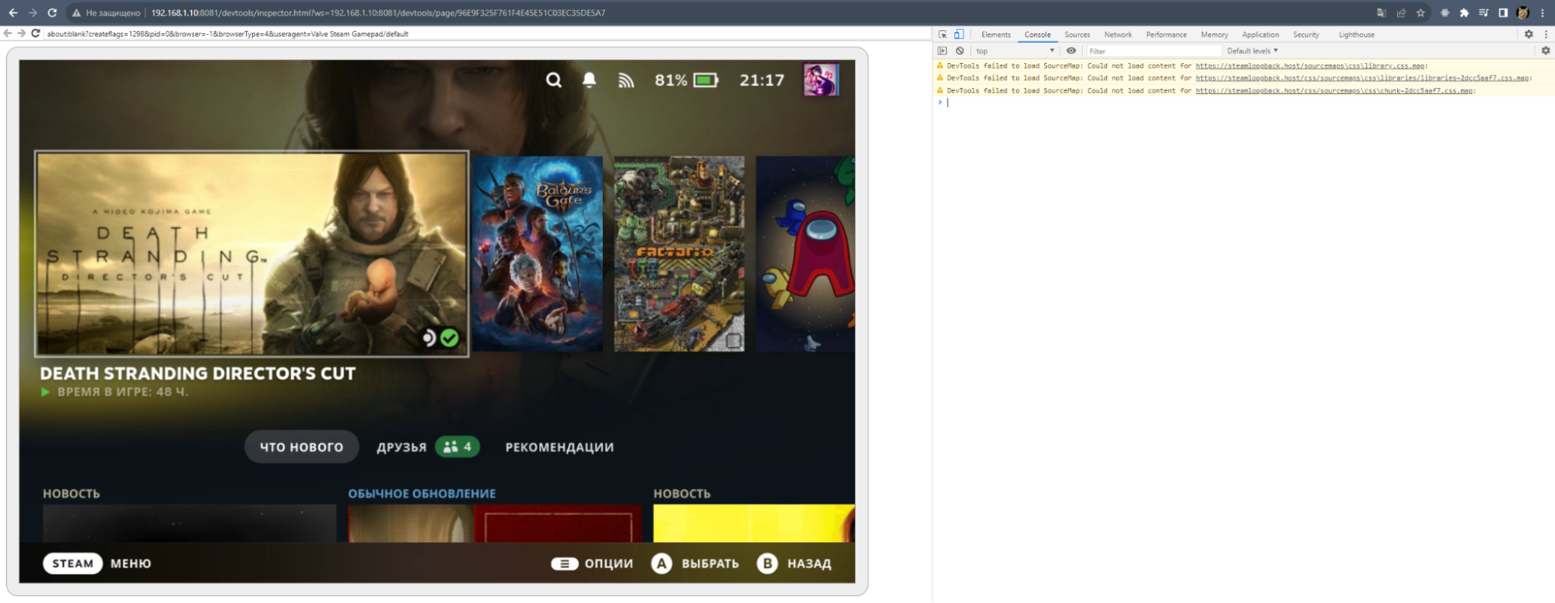Open Chrome profile cat avatar

point(1523,12)
